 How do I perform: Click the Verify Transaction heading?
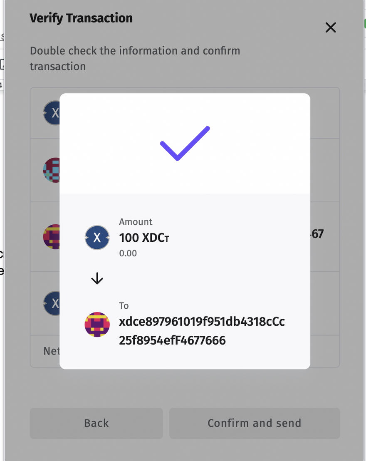[81, 18]
